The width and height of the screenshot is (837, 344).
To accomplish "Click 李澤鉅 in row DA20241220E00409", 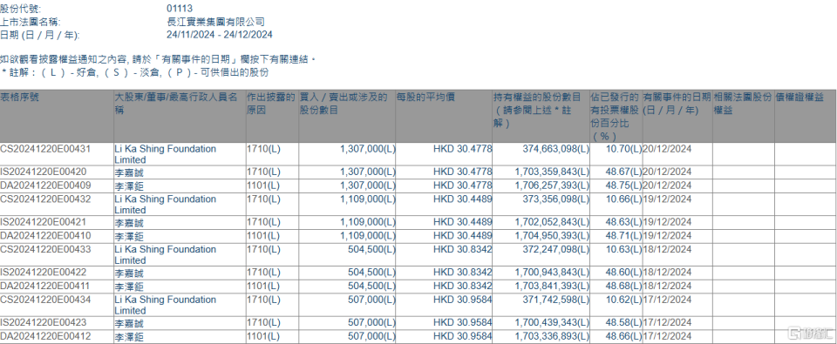I will pos(129,185).
